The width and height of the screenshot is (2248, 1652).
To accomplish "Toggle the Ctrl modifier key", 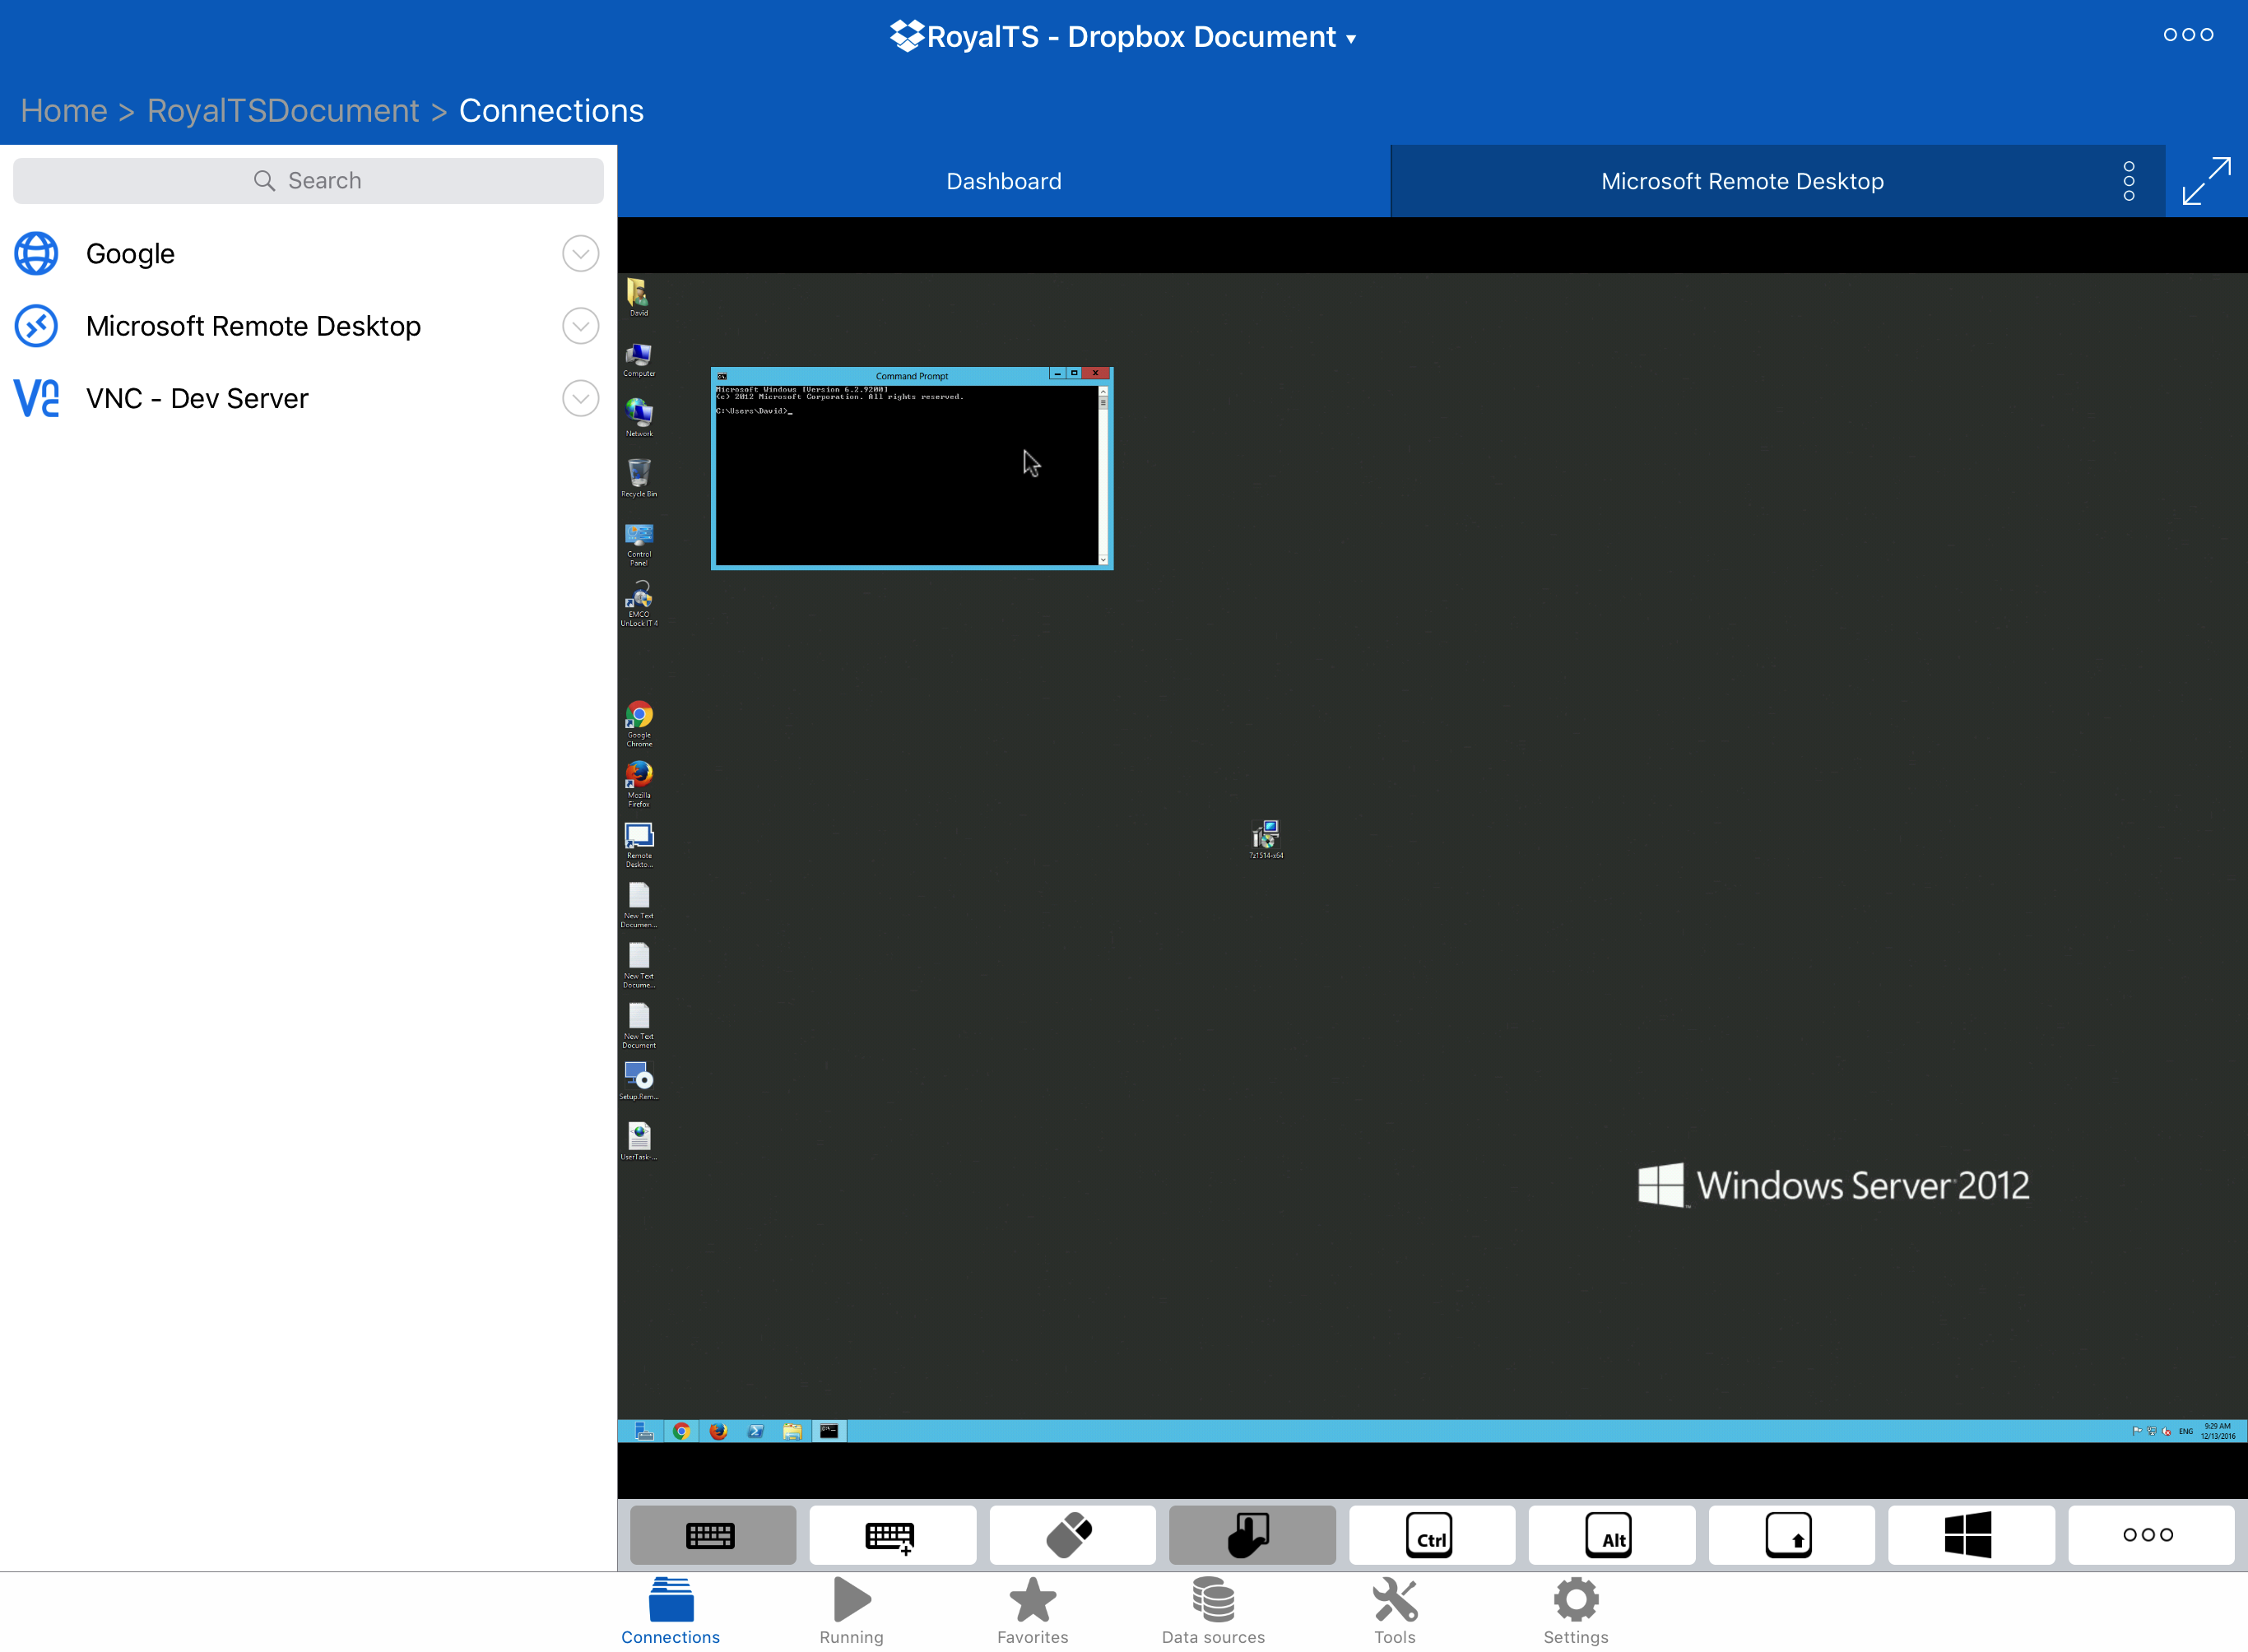I will [1431, 1535].
